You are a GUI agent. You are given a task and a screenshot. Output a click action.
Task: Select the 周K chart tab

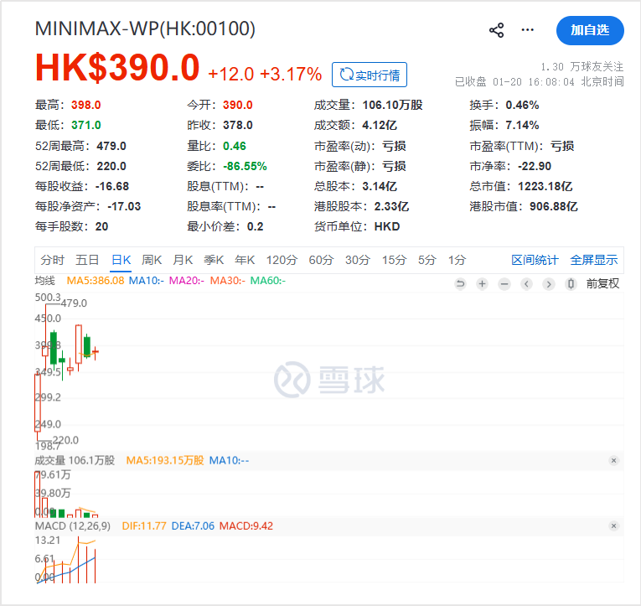click(x=152, y=260)
